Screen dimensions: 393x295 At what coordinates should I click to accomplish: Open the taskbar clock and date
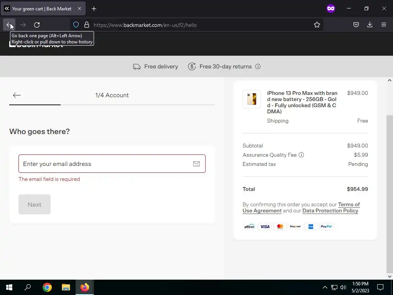tap(360, 287)
